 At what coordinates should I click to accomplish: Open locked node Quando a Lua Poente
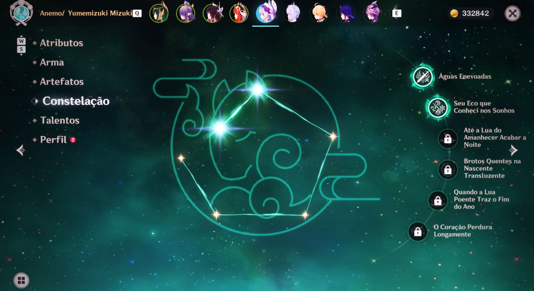(438, 200)
